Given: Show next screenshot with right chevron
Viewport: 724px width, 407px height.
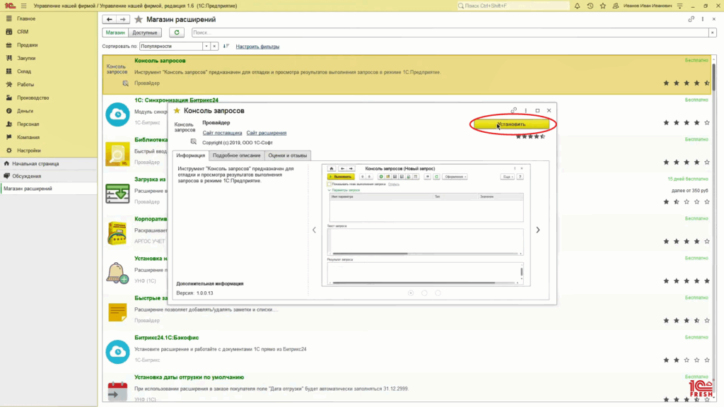Looking at the screenshot, I should click(538, 230).
